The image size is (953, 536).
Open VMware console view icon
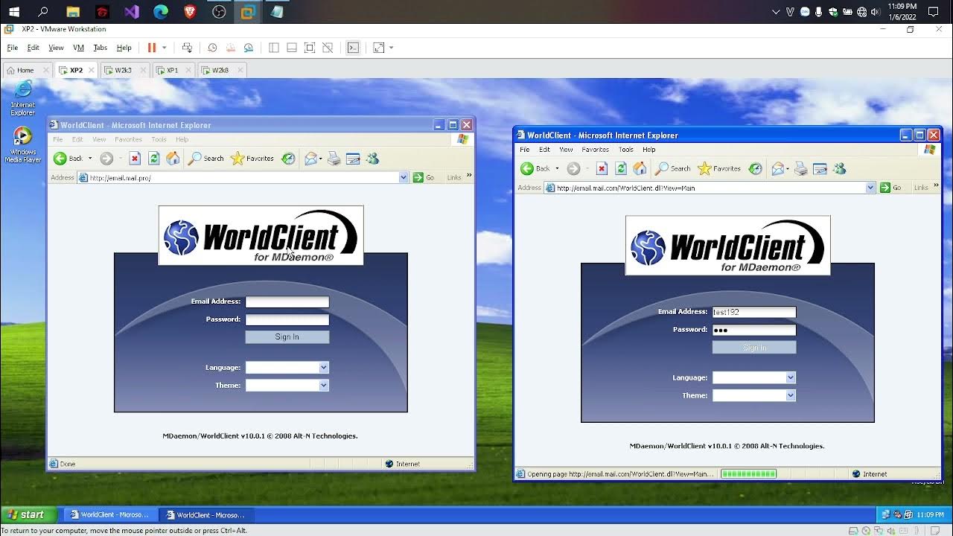(353, 48)
